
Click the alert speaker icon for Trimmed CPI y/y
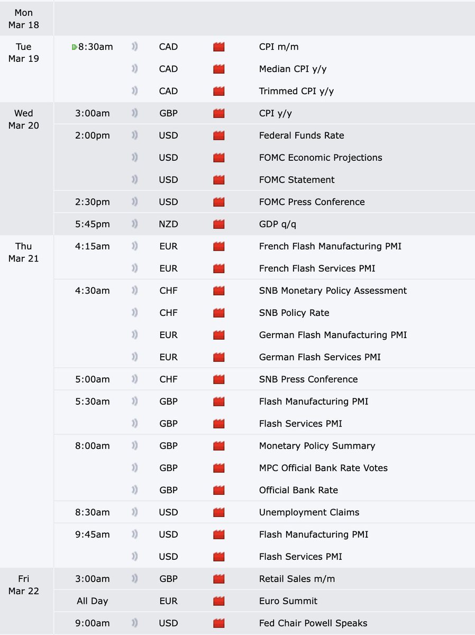pyautogui.click(x=135, y=91)
